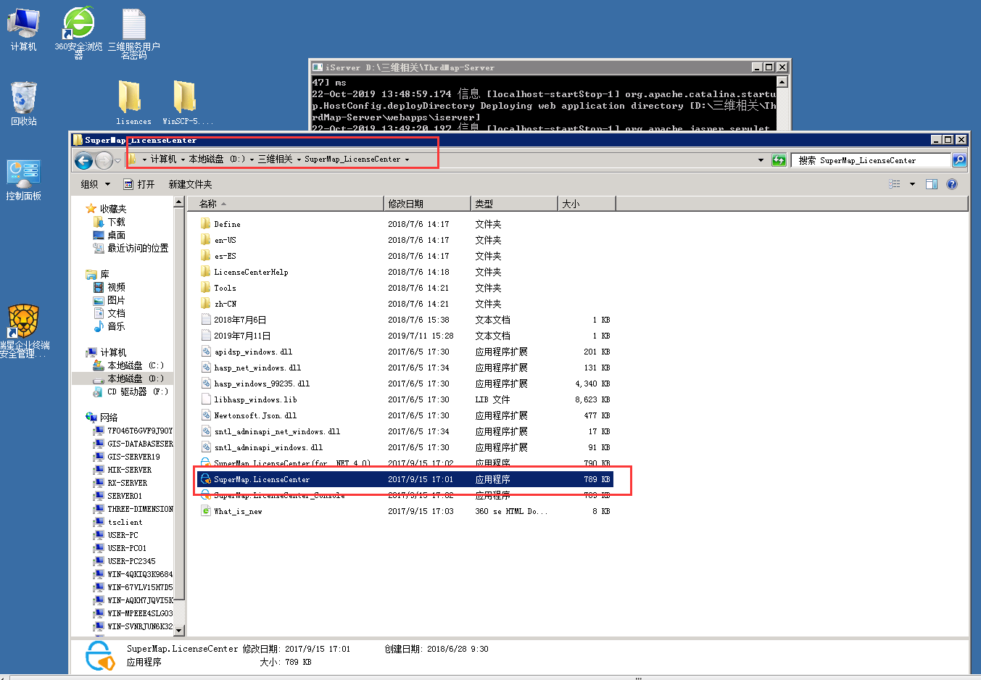Image resolution: width=981 pixels, height=680 pixels.
Task: Click the search magnifier icon
Action: (959, 160)
